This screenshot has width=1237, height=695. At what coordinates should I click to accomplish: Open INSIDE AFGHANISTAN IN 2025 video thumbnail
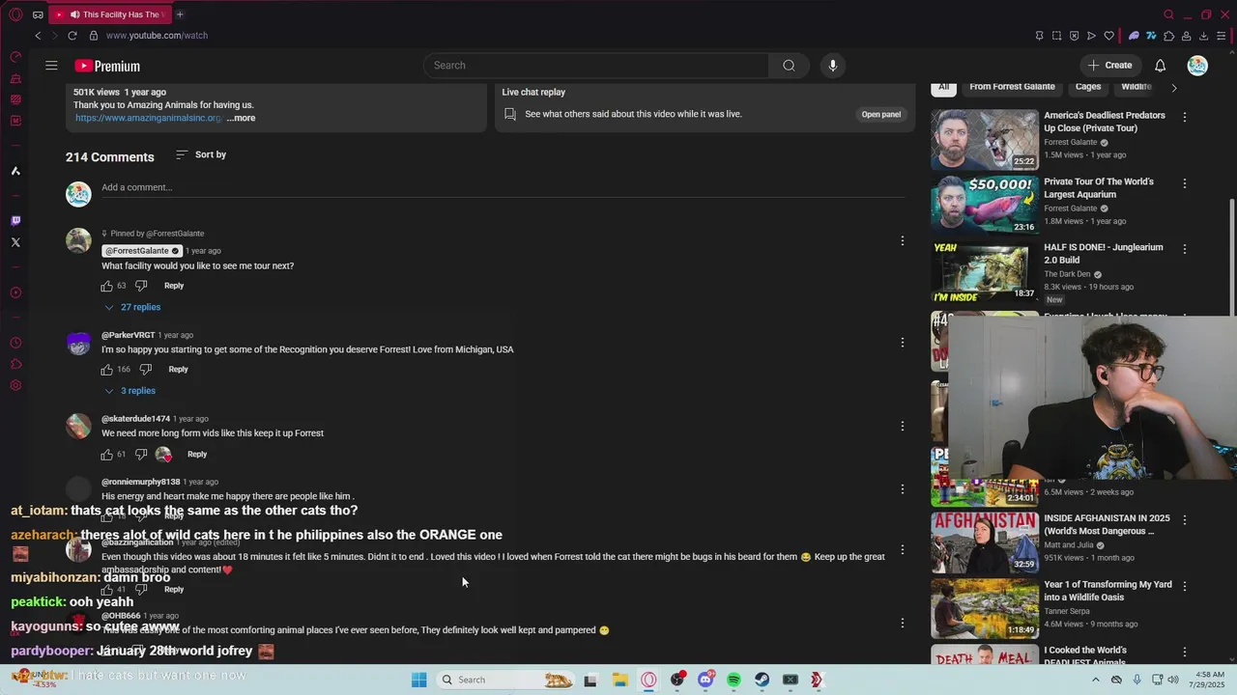point(985,542)
